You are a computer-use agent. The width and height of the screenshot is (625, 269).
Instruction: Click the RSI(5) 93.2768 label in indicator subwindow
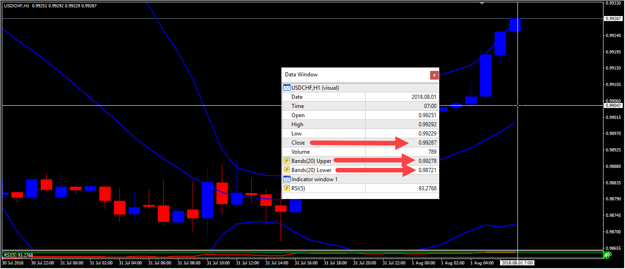coord(19,255)
